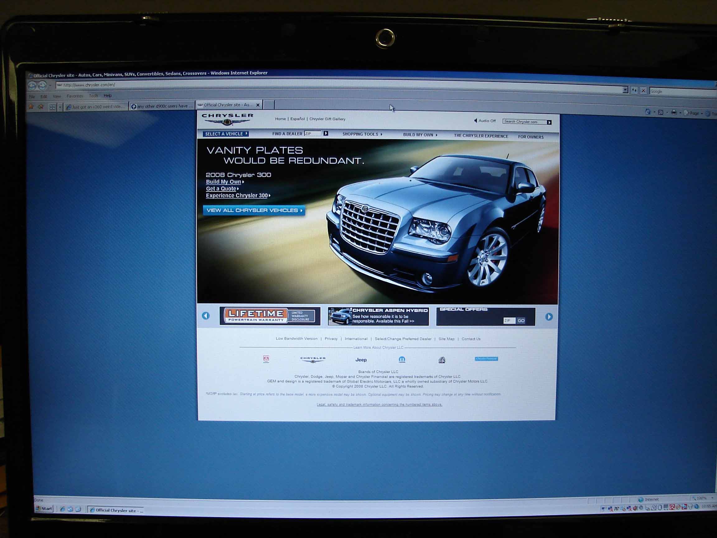Open the Site Map footer link
Screen dimensions: 717x538
point(446,339)
